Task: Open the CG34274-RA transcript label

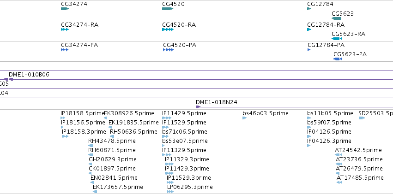Action: pos(79,25)
